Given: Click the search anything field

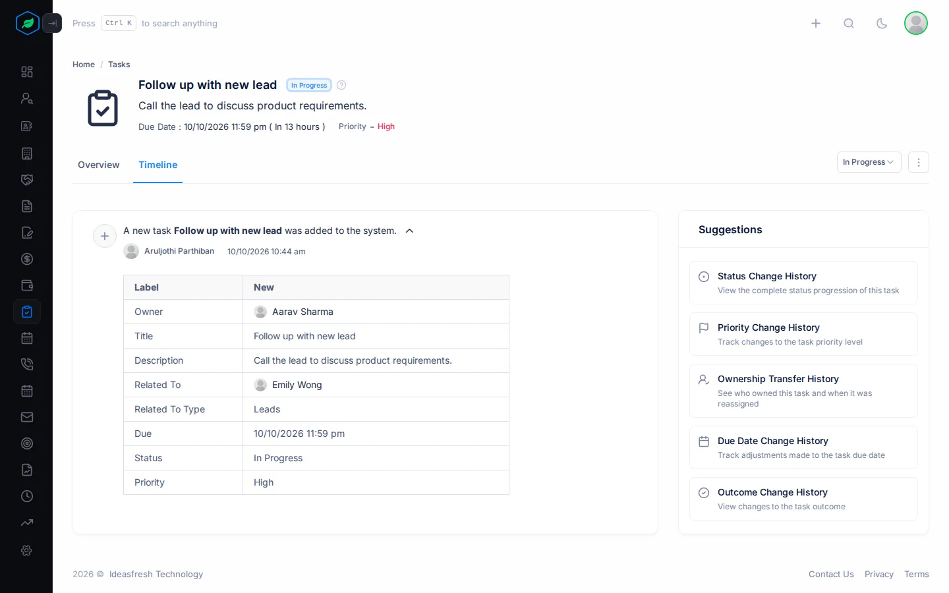Looking at the screenshot, I should click(145, 23).
